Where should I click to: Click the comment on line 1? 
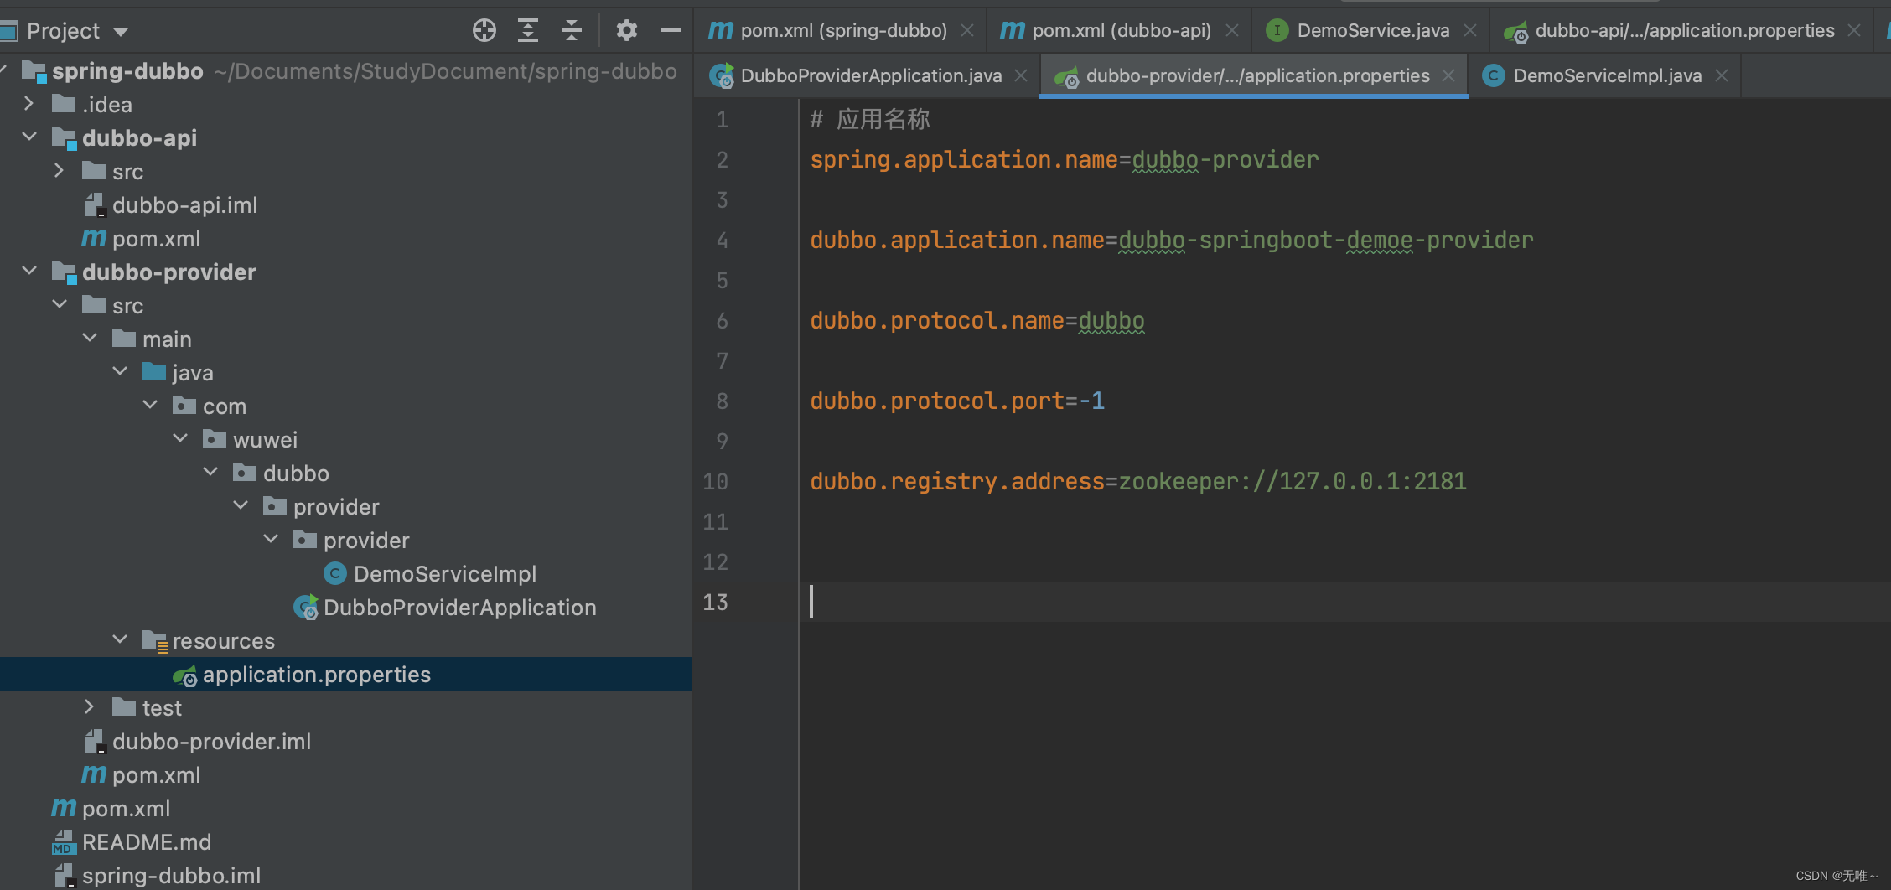point(870,120)
